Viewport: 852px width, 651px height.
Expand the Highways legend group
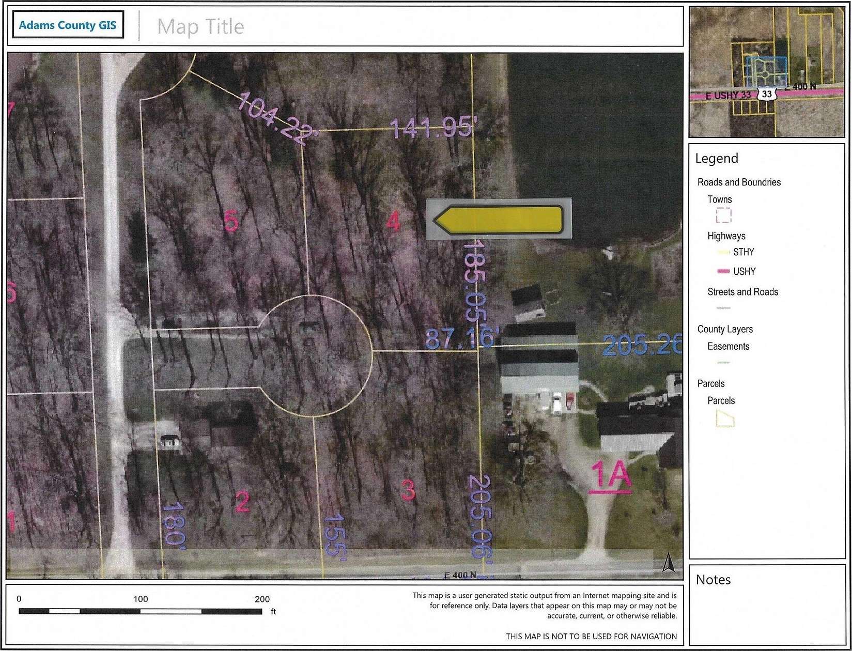(x=726, y=236)
